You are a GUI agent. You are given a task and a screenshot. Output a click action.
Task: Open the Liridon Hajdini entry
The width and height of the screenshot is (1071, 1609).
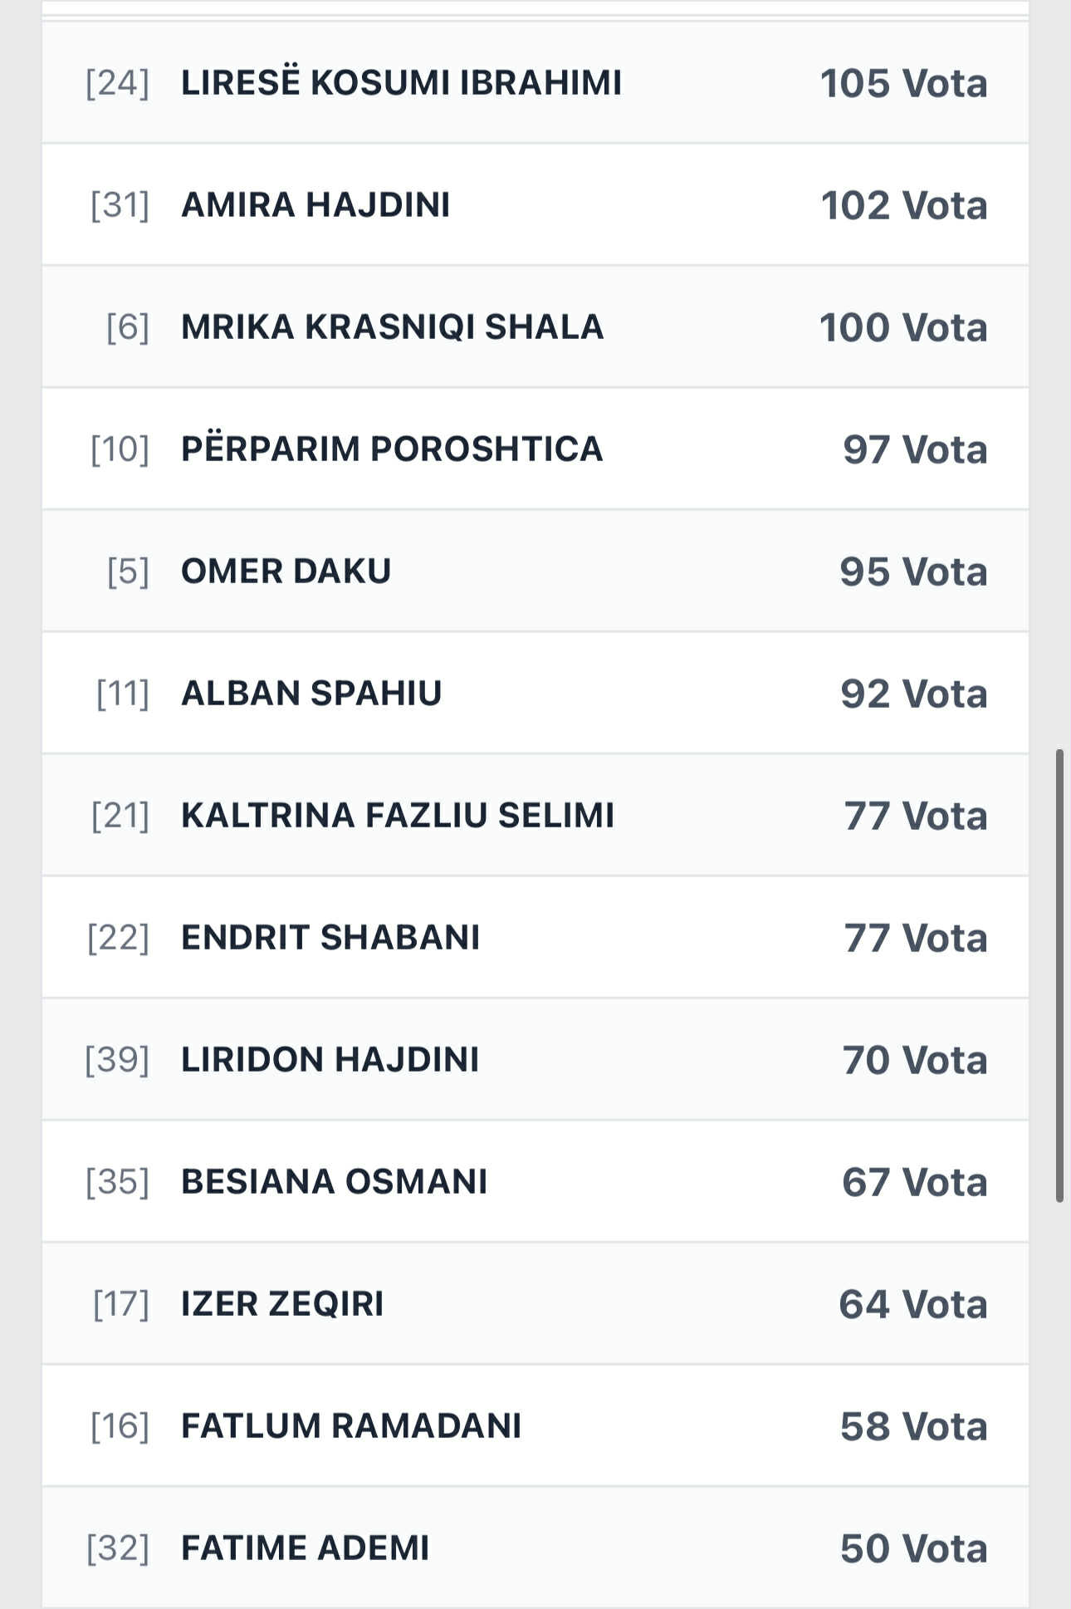click(330, 1059)
